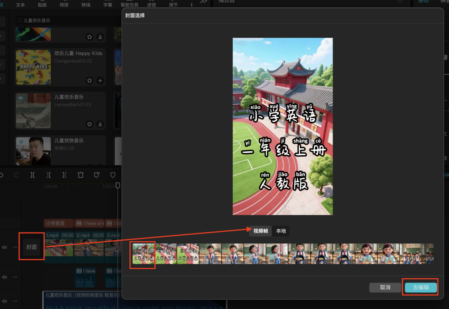Switch to the 本地 tab
Image resolution: width=449 pixels, height=309 pixels.
281,231
